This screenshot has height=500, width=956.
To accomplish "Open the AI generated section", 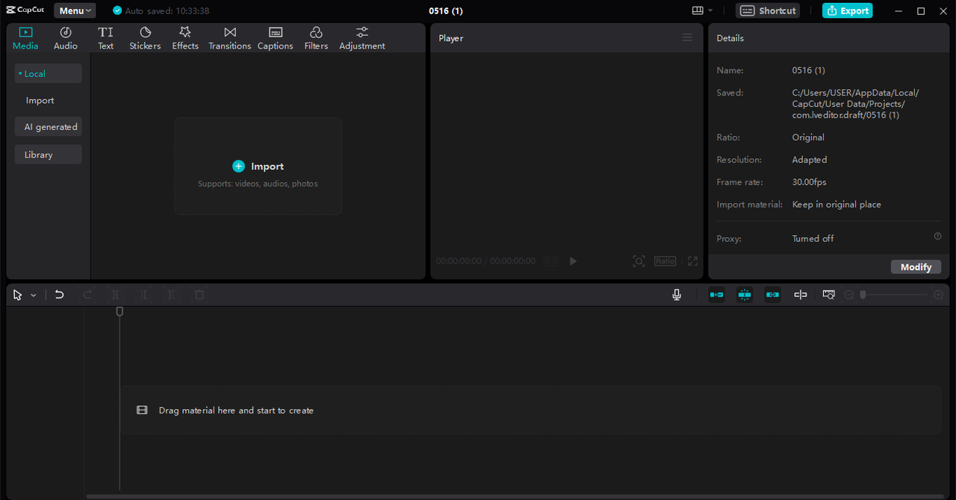I will pyautogui.click(x=48, y=127).
